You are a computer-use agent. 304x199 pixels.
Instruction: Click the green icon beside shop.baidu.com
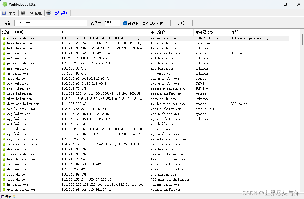pos(4,99)
